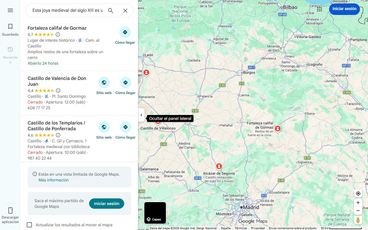This screenshot has height=230, width=368.
Task: Open the hamburger main menu
Action: pyautogui.click(x=10, y=10)
